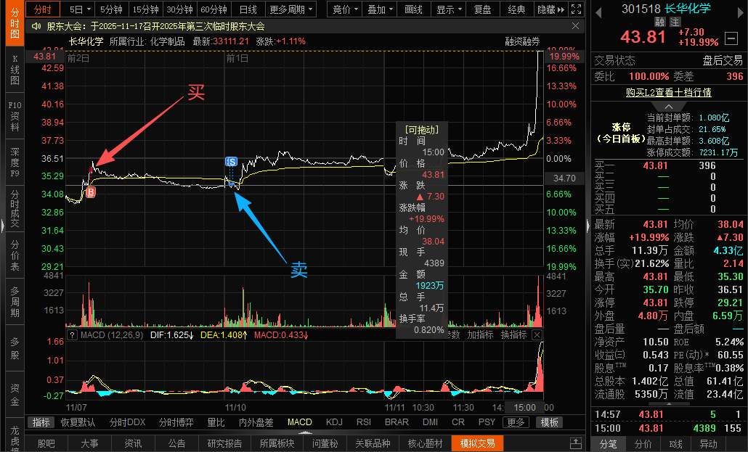Image resolution: width=748 pixels, height=452 pixels.
Task: Select the BRAR indicator
Action: (397, 422)
